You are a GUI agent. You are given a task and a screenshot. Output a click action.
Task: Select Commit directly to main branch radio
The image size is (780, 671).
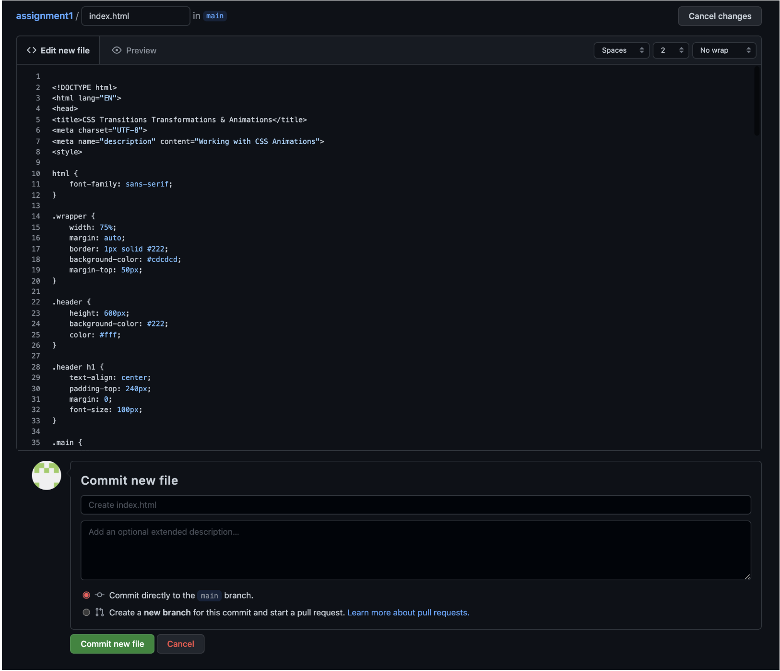[86, 595]
